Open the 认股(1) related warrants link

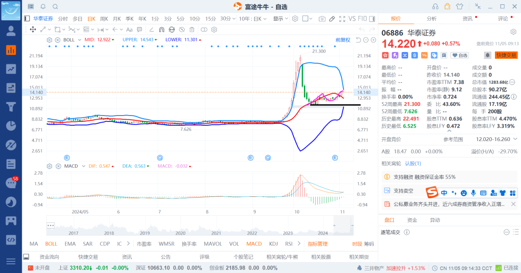[413, 164]
